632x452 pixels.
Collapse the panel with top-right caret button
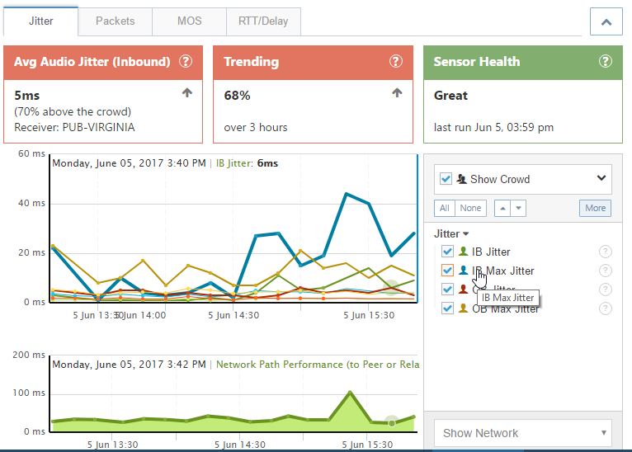point(606,22)
